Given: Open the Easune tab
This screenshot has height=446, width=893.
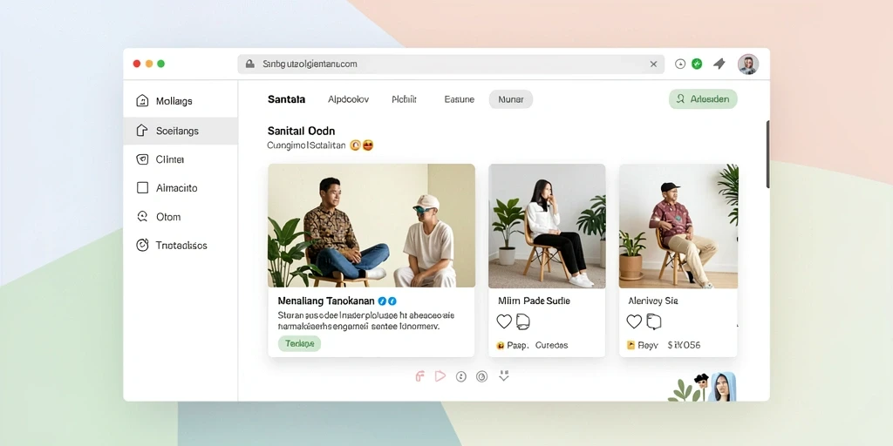Looking at the screenshot, I should pos(459,99).
